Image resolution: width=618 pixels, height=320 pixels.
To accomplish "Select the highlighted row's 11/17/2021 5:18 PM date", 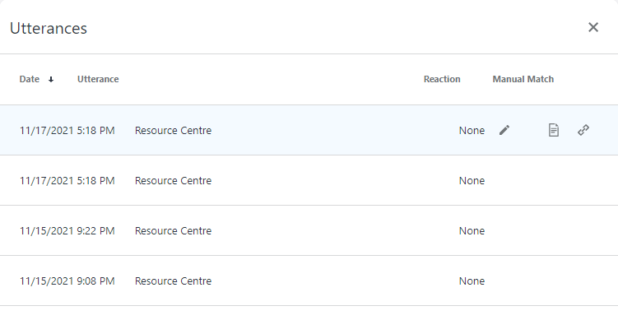I will [x=67, y=131].
